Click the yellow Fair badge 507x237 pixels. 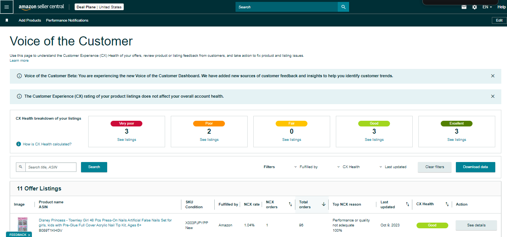click(x=292, y=123)
